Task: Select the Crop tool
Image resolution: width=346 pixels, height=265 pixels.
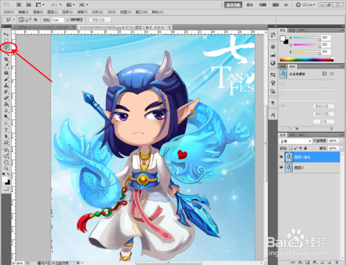Action: 6,60
